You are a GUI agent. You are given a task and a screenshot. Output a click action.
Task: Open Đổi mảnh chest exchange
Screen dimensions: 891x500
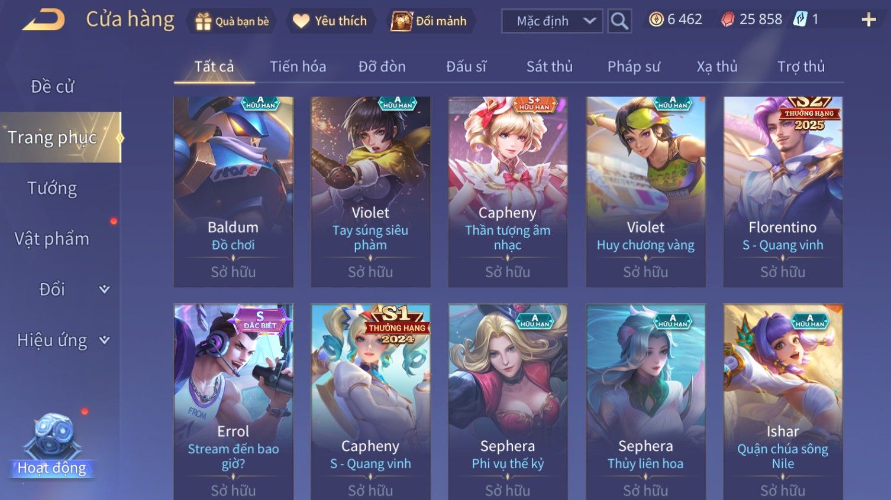(x=401, y=21)
